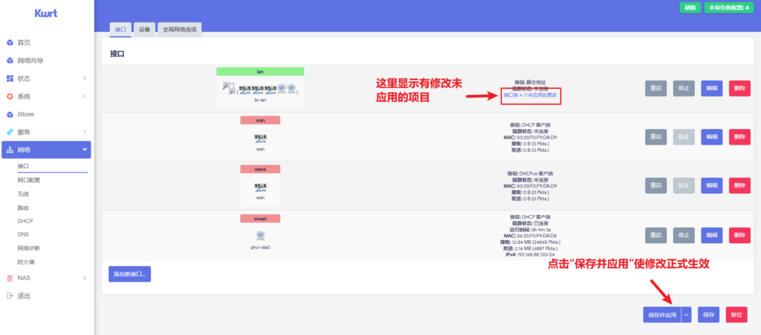The height and width of the screenshot is (335, 761).
Task: Click the iStore cube icon in sidebar
Action: 10,115
